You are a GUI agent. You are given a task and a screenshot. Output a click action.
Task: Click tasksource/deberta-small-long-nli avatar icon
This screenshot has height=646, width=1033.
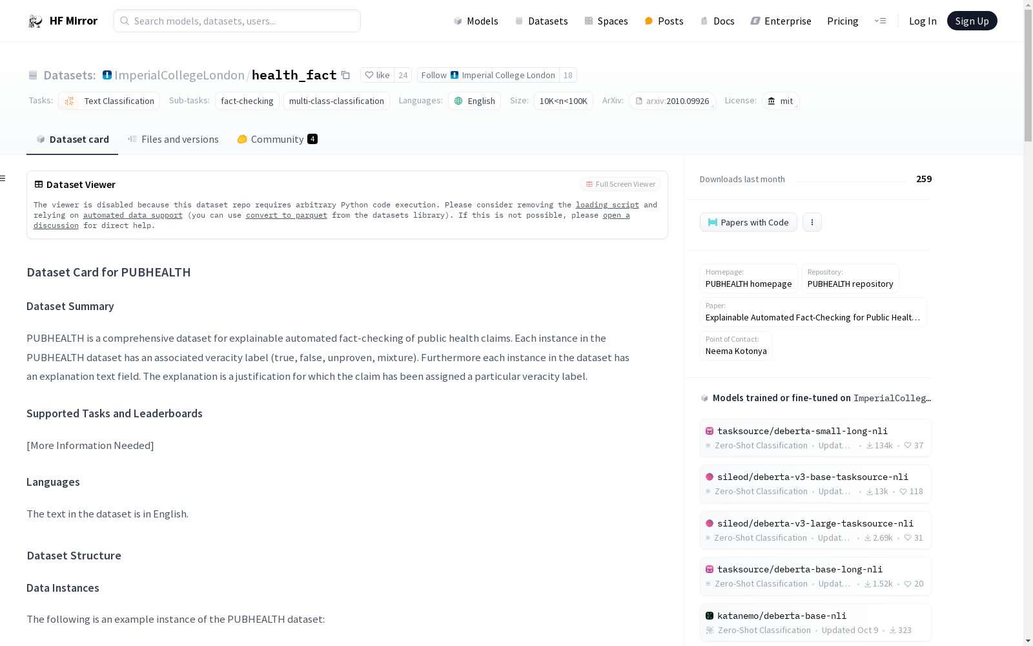point(710,431)
